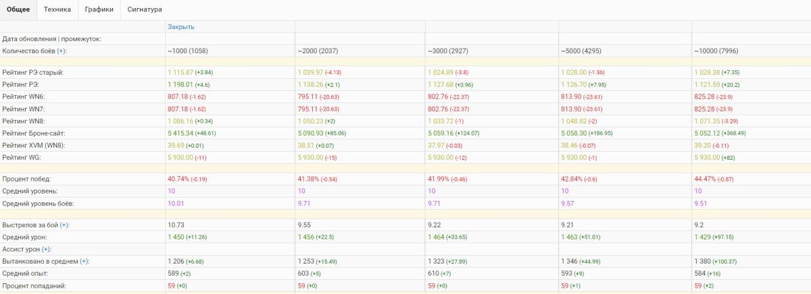This screenshot has width=811, height=294.
Task: Click the value 5 415.34 (+48.61)
Action: tap(193, 134)
